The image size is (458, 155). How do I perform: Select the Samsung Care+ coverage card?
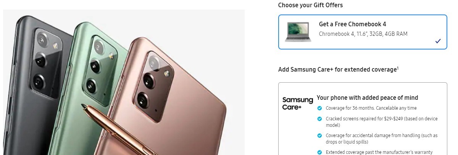pyautogui.click(x=363, y=119)
